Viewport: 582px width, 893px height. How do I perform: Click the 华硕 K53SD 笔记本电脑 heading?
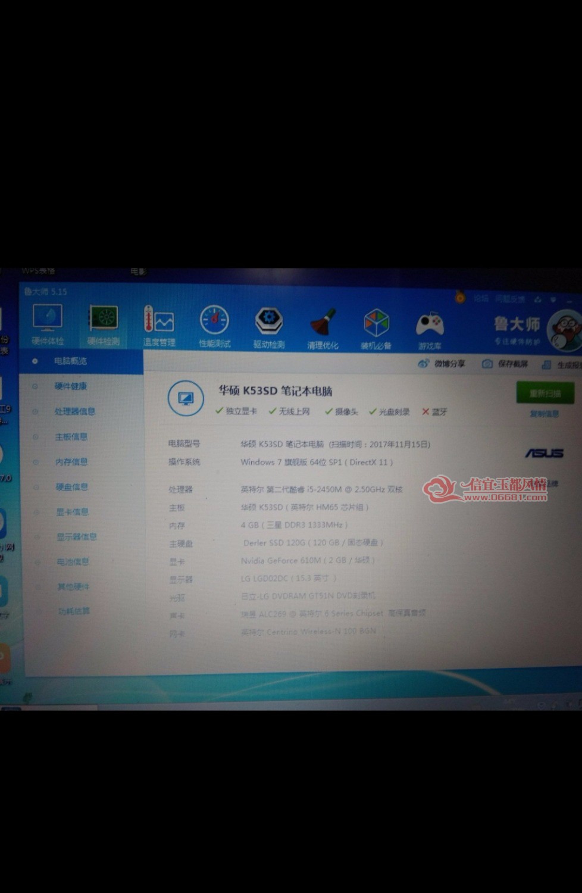coord(275,391)
